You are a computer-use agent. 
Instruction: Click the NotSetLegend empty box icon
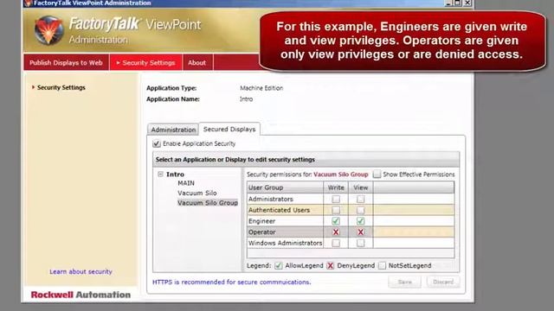click(x=382, y=265)
